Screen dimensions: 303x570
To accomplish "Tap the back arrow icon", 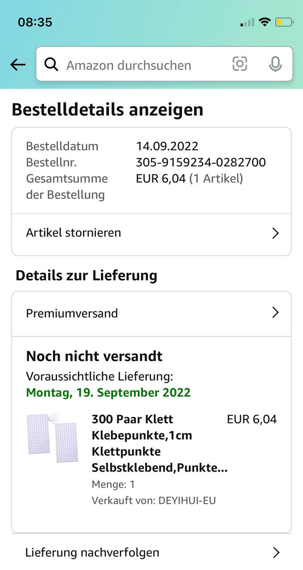I will [18, 65].
